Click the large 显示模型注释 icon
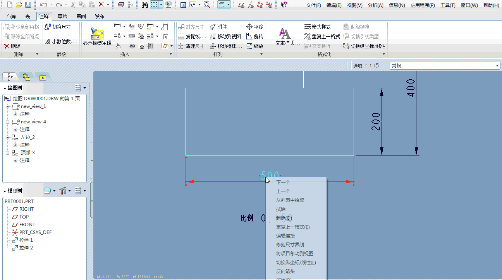This screenshot has height=280, width=502. click(x=97, y=37)
